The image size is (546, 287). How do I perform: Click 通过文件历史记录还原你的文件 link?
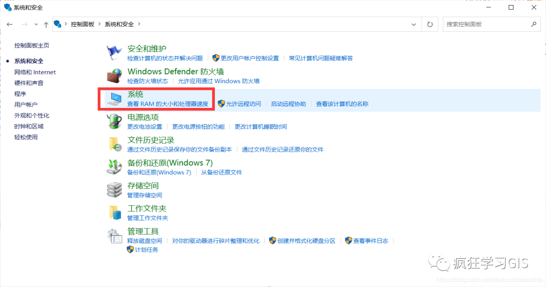click(x=283, y=149)
